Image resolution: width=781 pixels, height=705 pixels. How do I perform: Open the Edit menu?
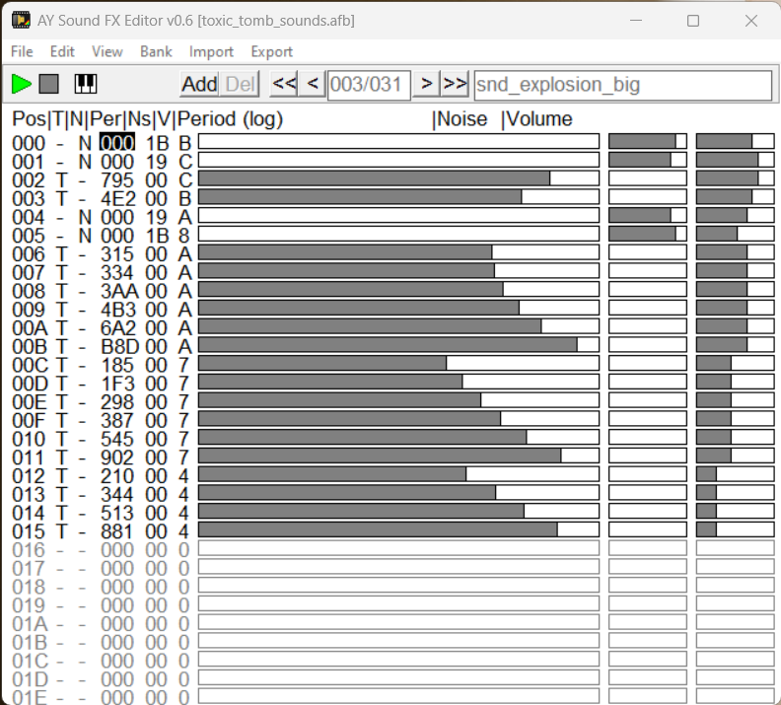[62, 52]
